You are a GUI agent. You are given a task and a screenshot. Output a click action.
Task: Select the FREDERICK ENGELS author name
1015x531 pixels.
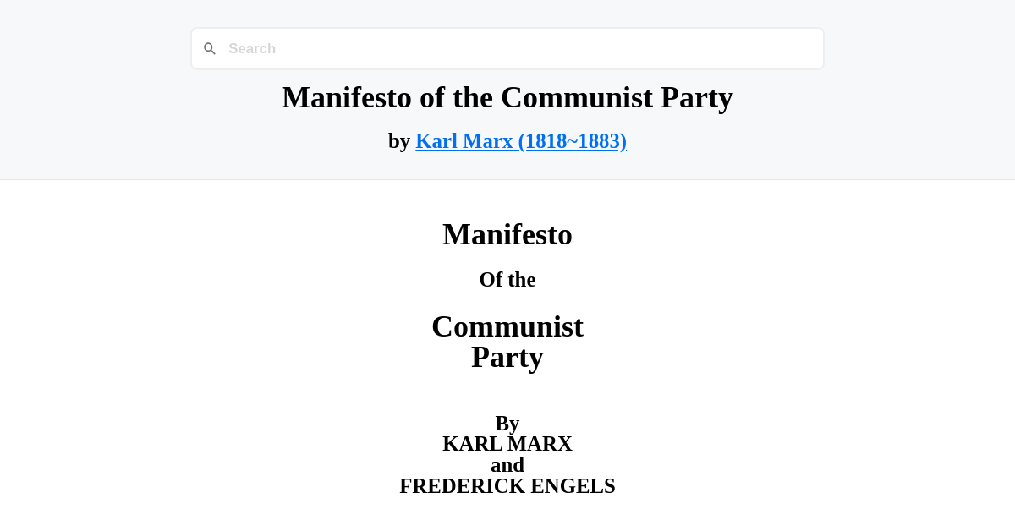click(x=507, y=485)
